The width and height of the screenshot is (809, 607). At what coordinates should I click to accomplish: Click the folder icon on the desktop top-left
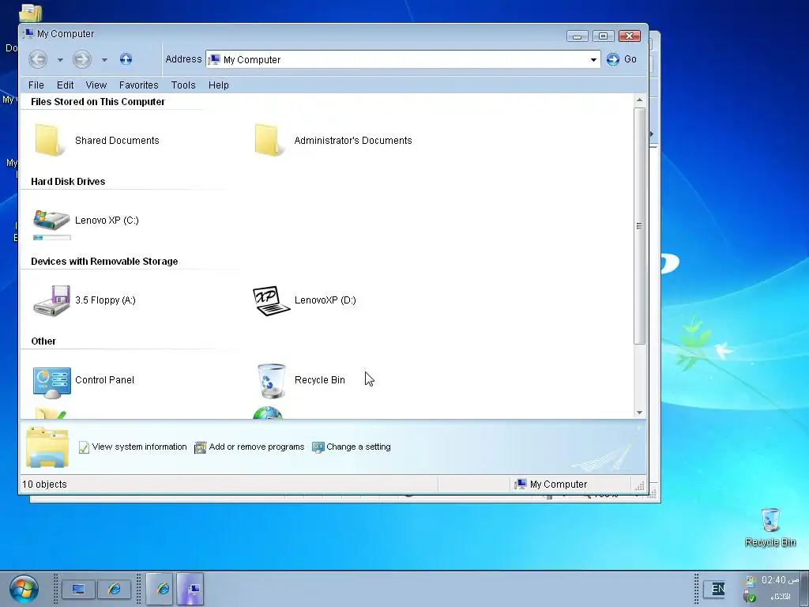pyautogui.click(x=31, y=13)
